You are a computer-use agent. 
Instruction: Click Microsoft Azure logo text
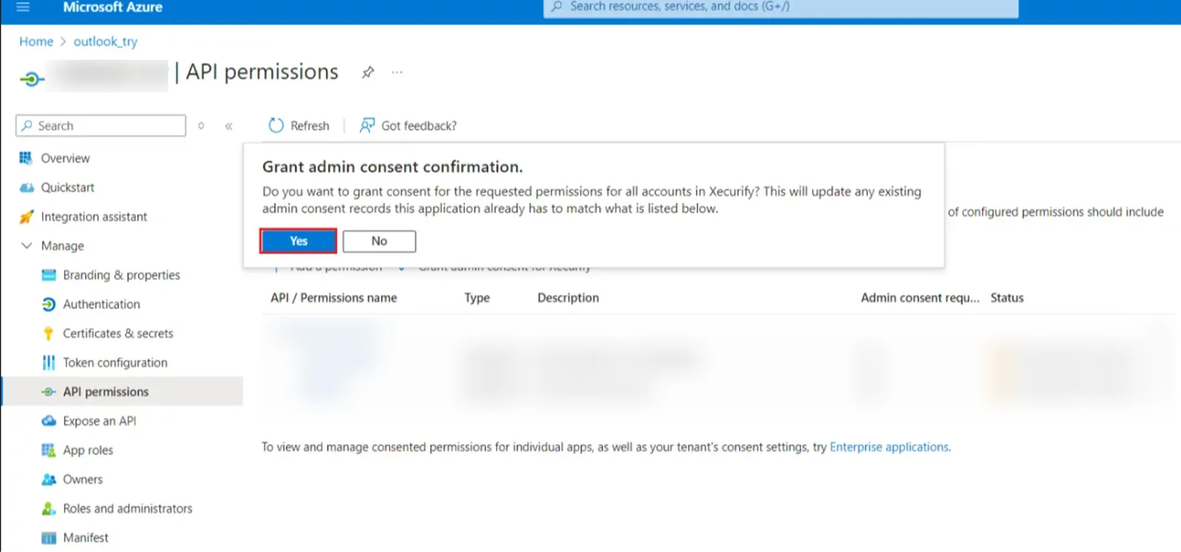click(112, 7)
